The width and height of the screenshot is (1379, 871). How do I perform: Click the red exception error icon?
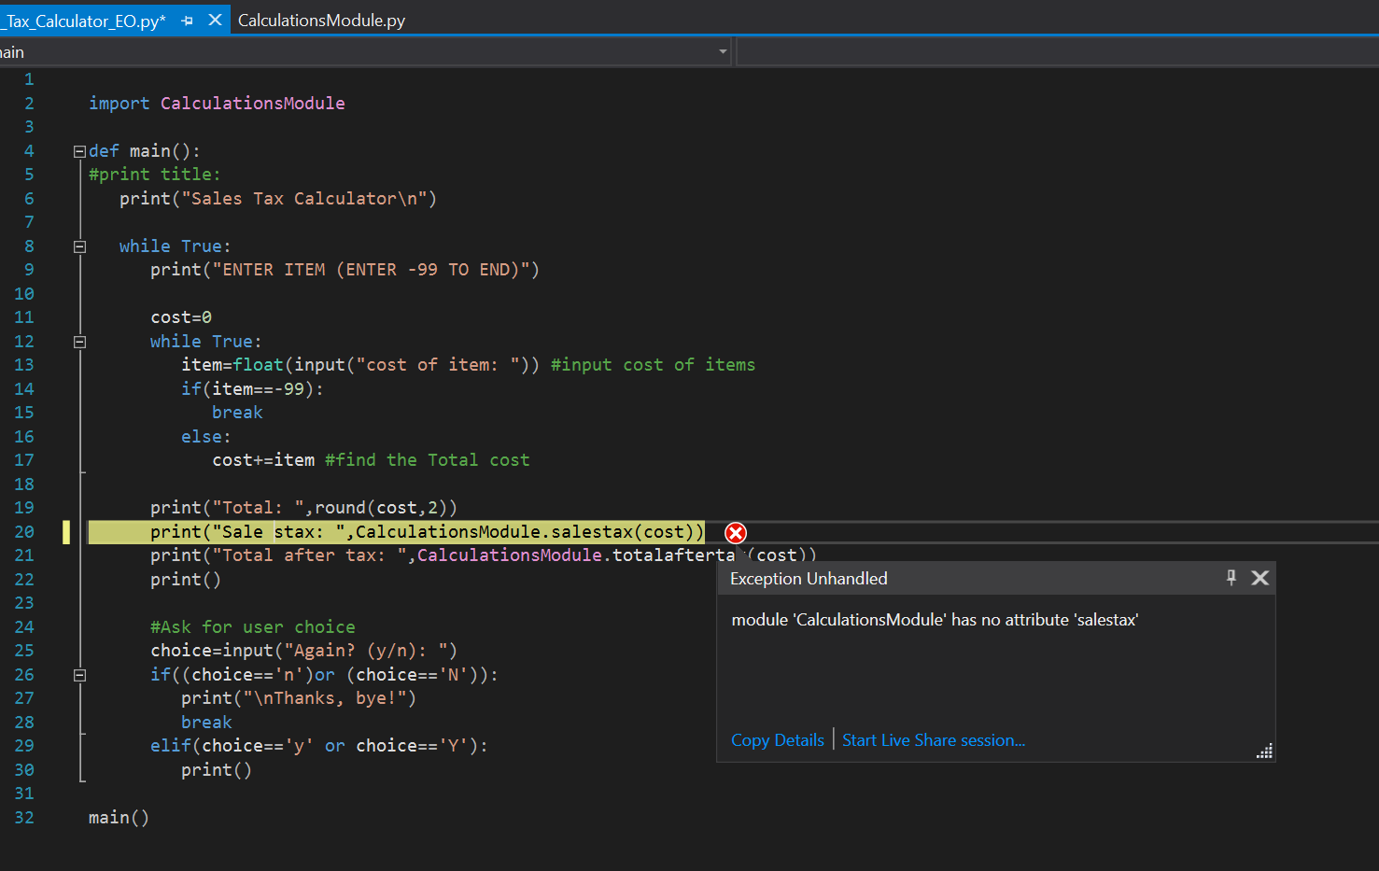coord(736,533)
